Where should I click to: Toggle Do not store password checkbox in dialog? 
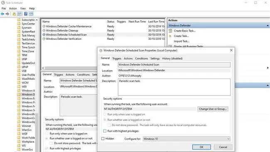(x=109, y=125)
